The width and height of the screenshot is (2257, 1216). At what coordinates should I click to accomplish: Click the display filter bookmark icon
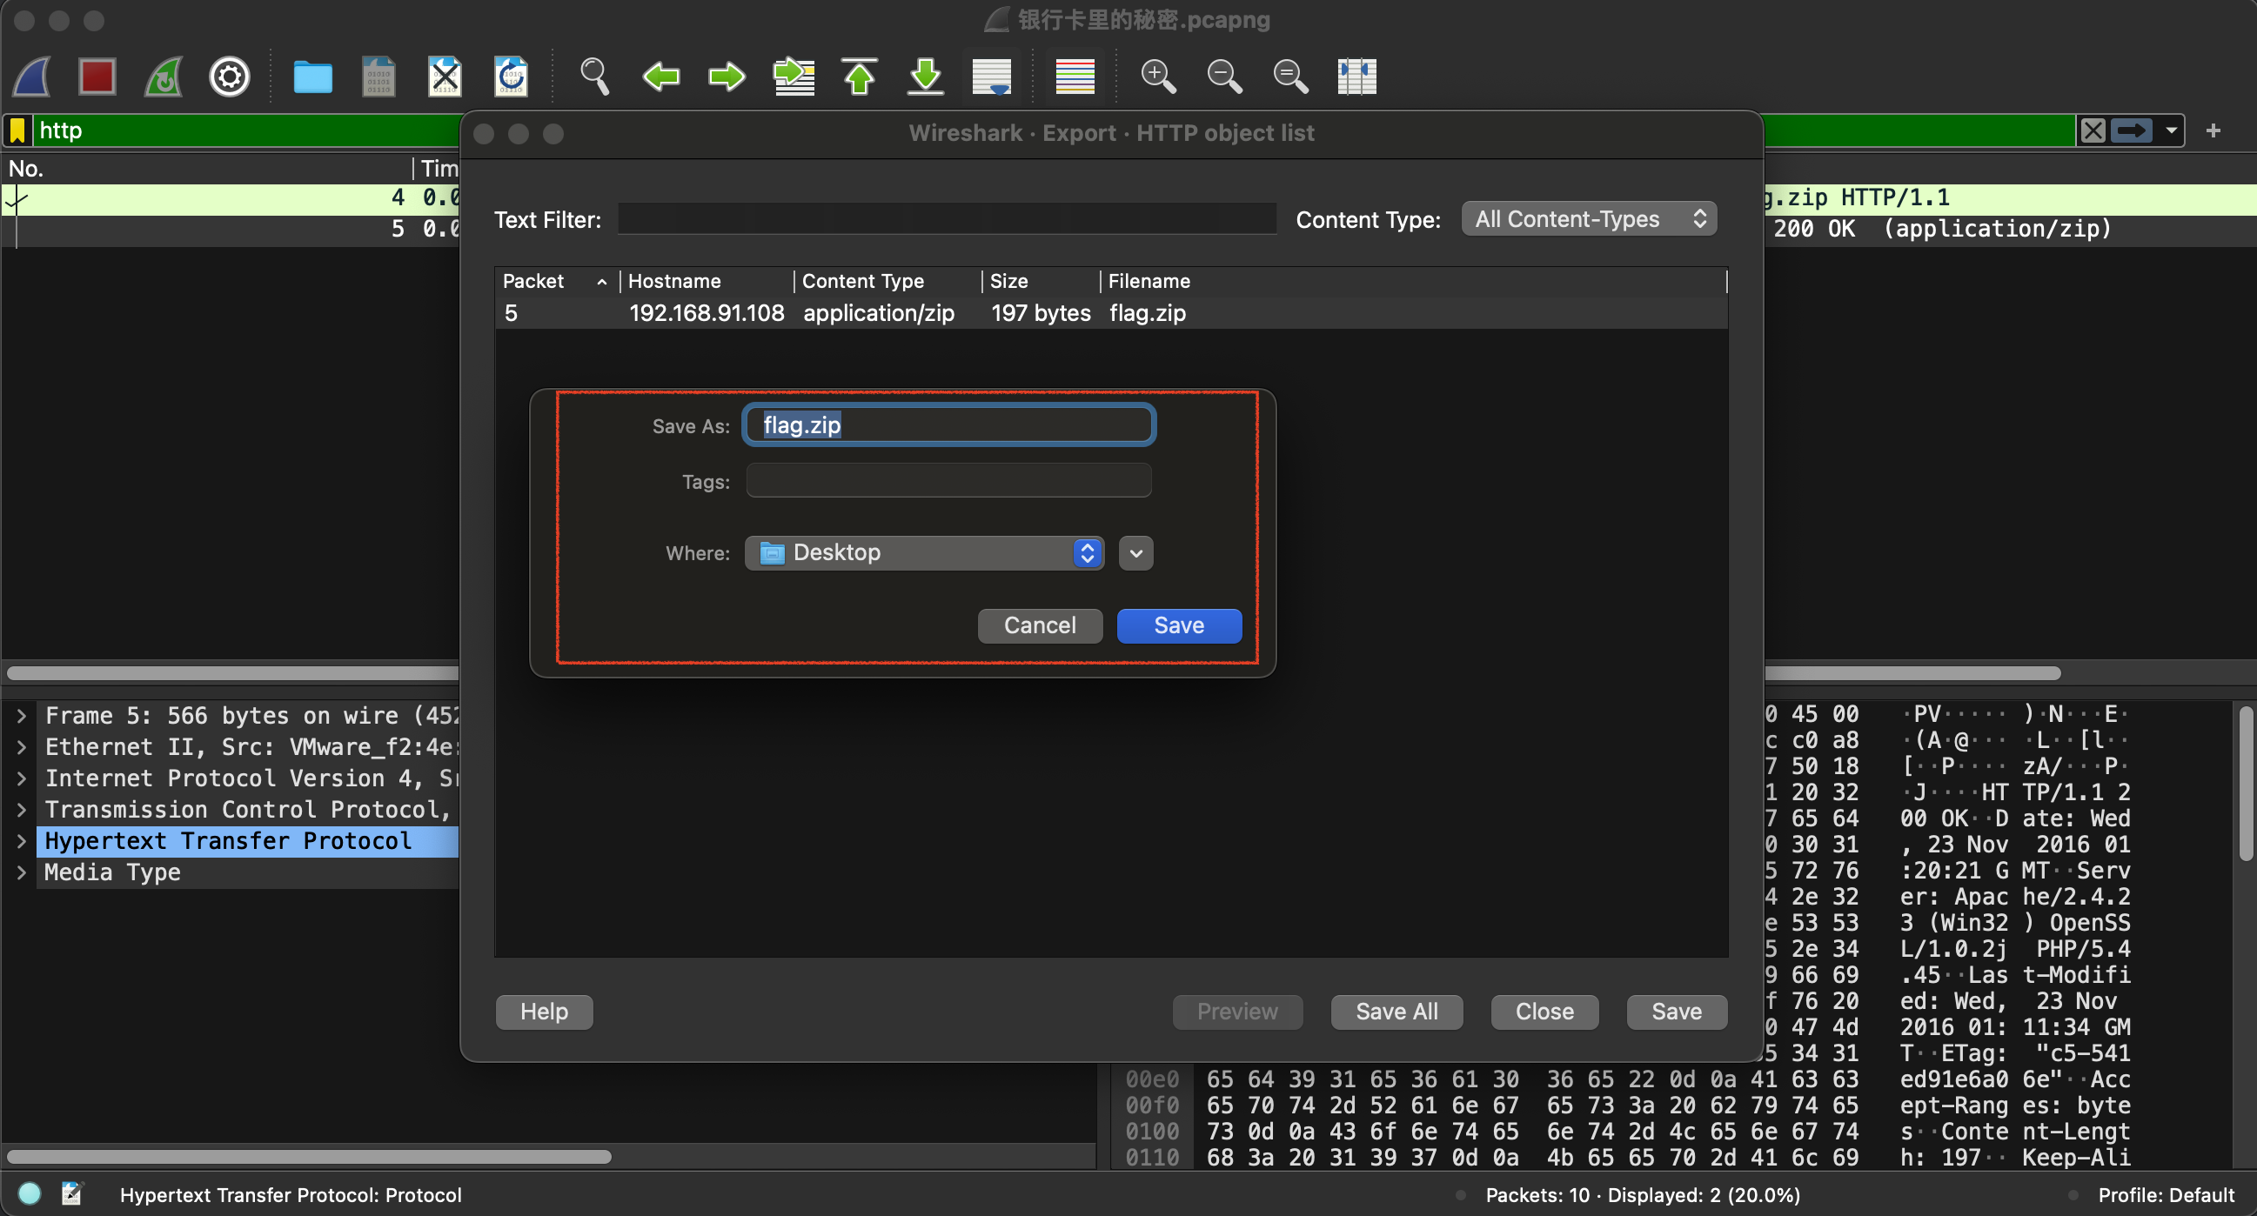[x=17, y=130]
